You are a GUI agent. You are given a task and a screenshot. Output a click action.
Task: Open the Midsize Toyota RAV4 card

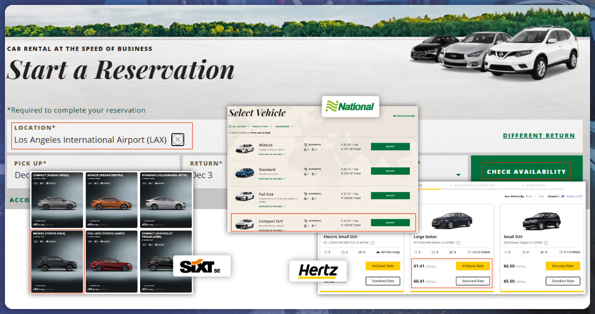coord(57,262)
